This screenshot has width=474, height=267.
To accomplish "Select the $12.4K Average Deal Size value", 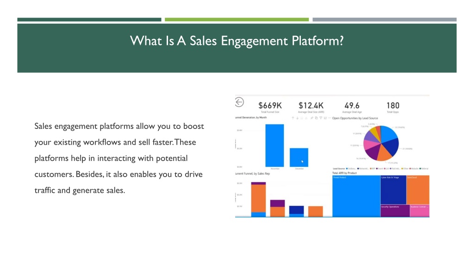I will click(311, 105).
